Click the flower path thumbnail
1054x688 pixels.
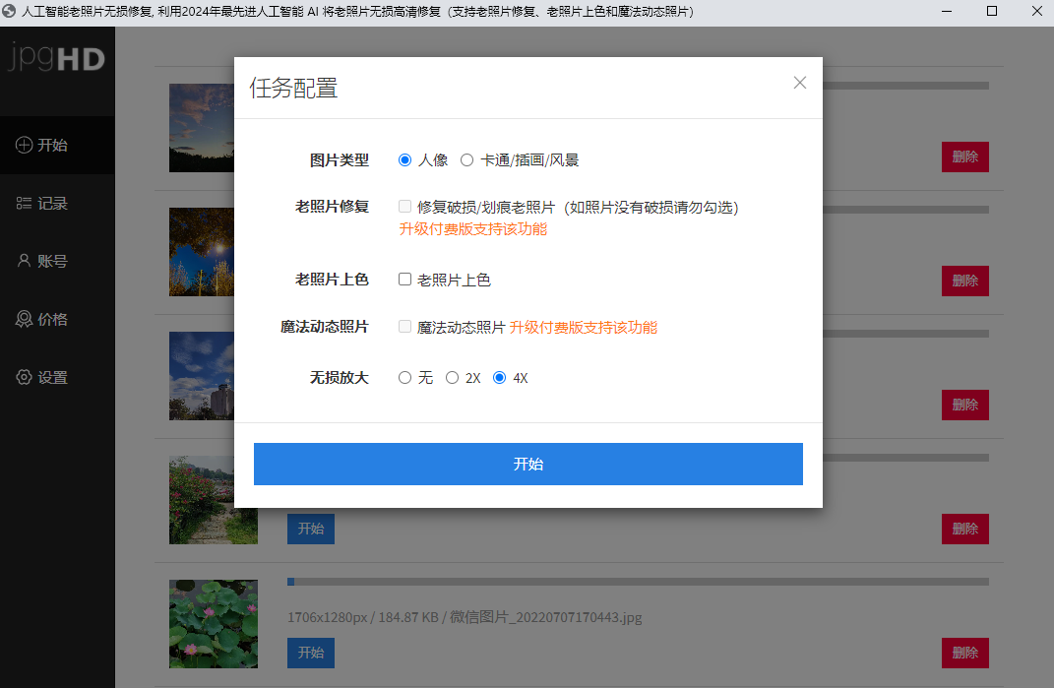click(214, 500)
